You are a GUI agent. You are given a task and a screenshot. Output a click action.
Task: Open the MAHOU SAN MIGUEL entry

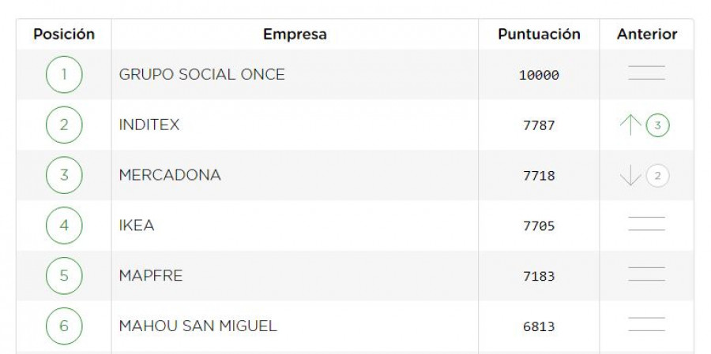click(x=197, y=326)
